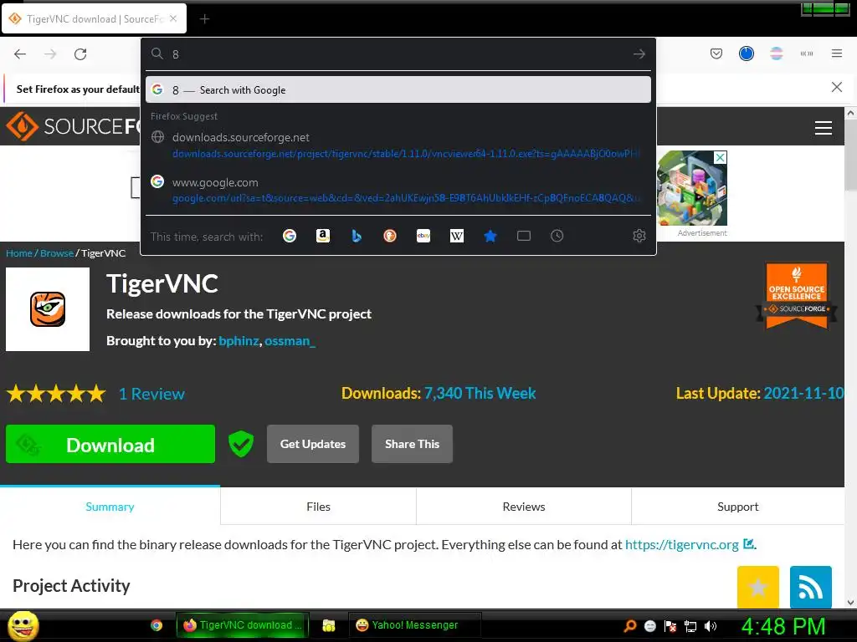Click the blue RSS feed button
This screenshot has height=642, width=857.
tap(810, 587)
